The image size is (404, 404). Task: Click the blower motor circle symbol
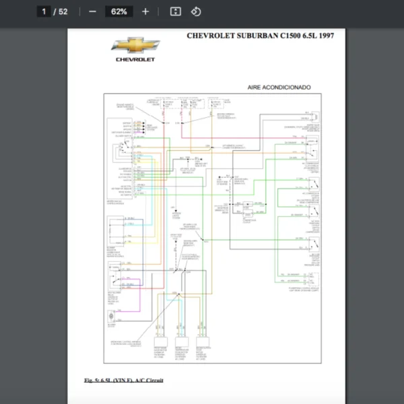(111, 316)
